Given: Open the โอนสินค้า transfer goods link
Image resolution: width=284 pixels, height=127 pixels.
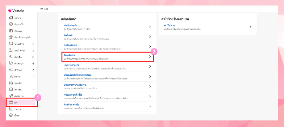Looking at the screenshot, I should [x=69, y=55].
